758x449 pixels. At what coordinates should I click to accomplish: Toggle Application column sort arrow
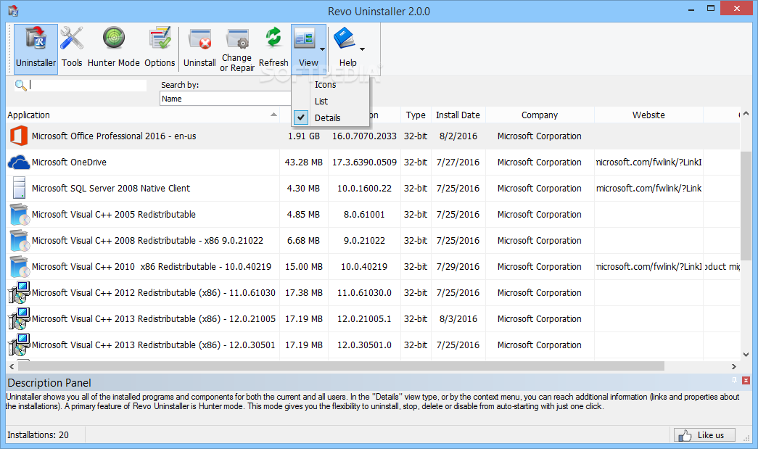click(x=273, y=115)
